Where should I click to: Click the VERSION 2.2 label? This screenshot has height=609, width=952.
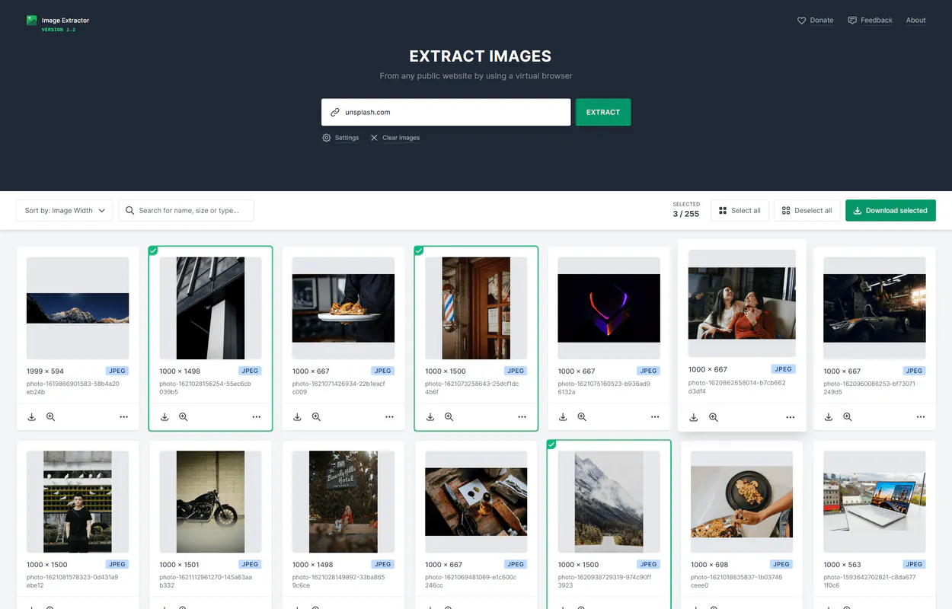point(59,29)
